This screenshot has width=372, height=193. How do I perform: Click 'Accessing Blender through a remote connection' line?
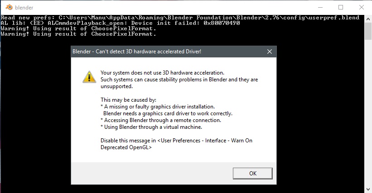161,120
